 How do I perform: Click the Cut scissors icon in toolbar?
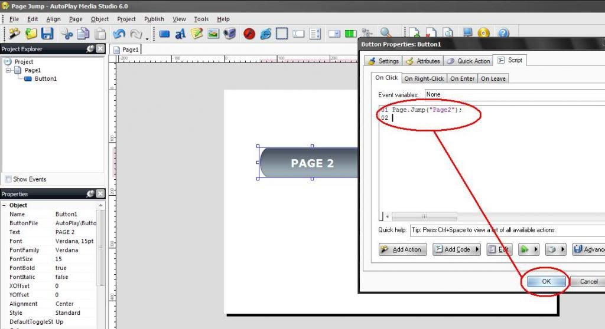pyautogui.click(x=67, y=34)
